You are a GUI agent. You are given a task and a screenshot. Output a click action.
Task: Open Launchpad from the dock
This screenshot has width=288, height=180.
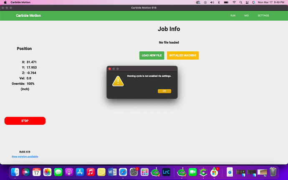click(x=144, y=172)
